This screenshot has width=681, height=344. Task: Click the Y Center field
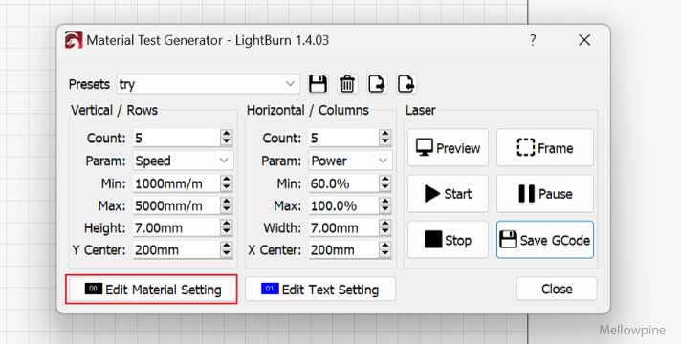[x=176, y=249]
